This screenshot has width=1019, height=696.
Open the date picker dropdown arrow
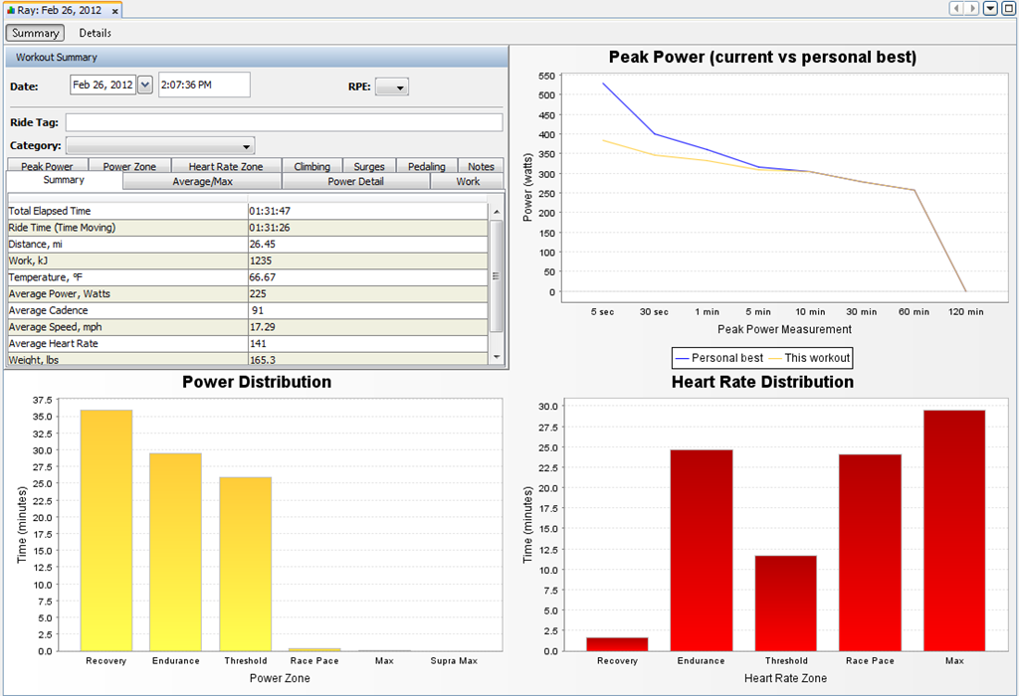145,85
